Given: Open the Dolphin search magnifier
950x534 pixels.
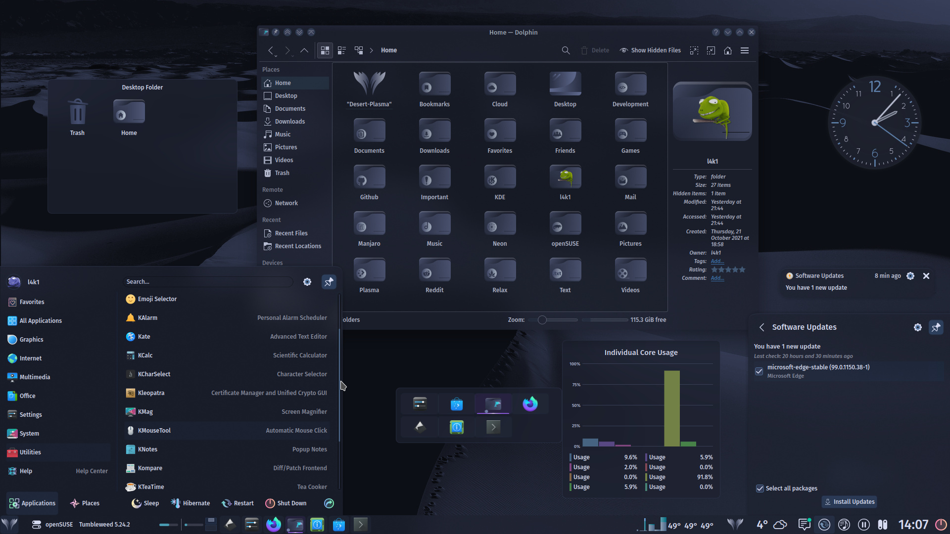Looking at the screenshot, I should click(x=566, y=50).
